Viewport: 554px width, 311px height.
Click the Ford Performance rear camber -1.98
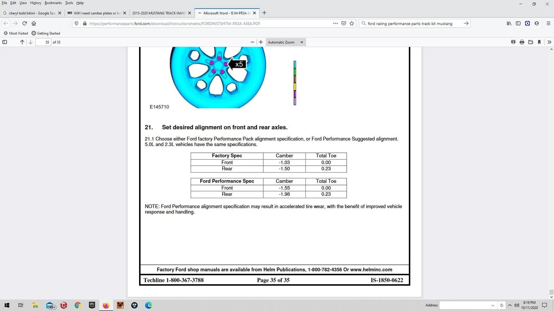pyautogui.click(x=284, y=194)
